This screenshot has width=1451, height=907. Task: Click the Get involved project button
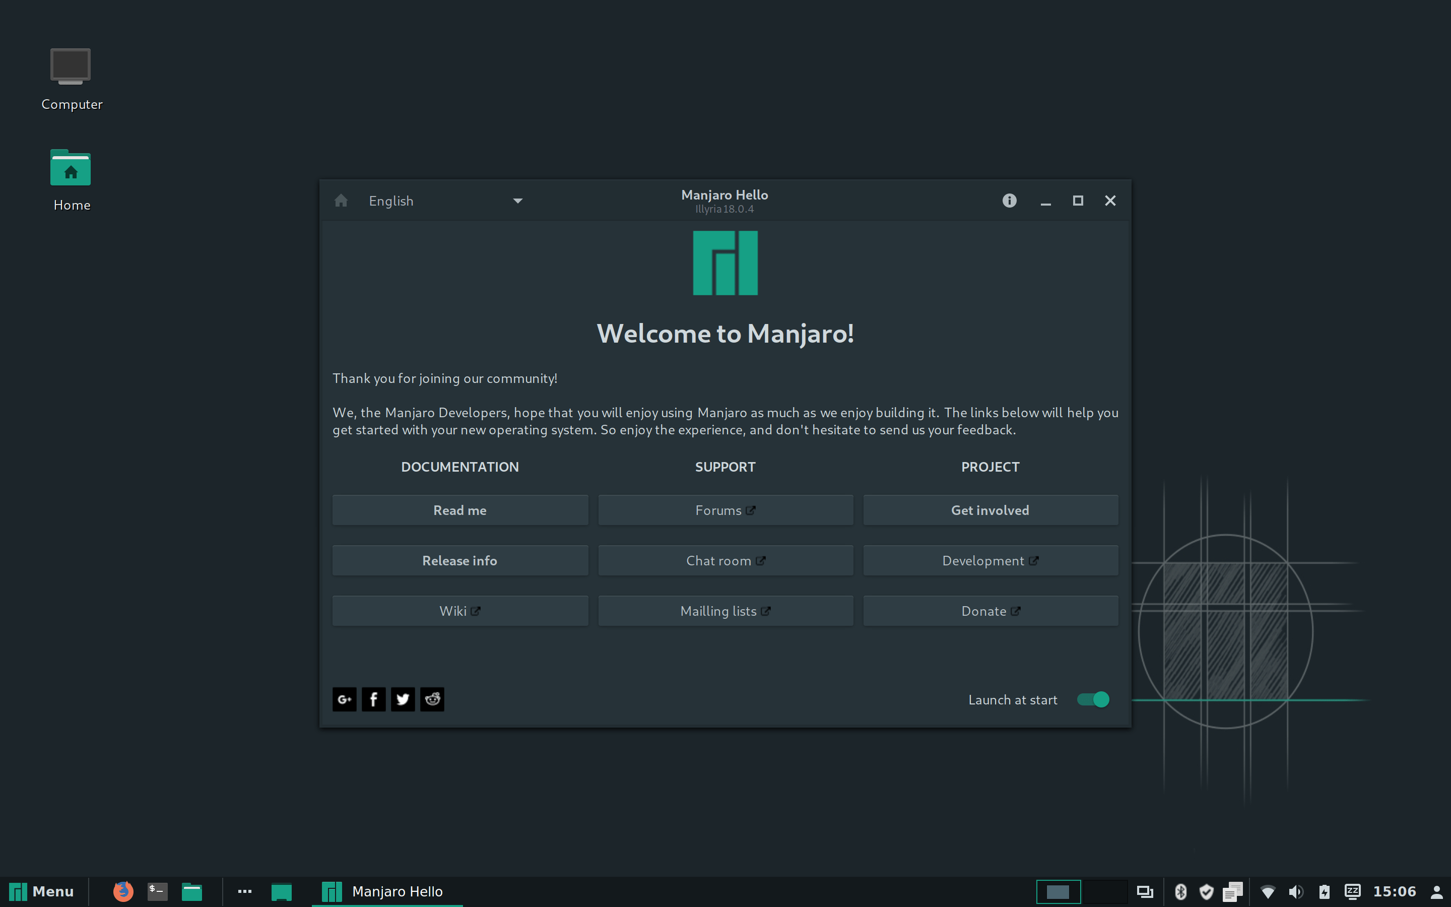(991, 510)
